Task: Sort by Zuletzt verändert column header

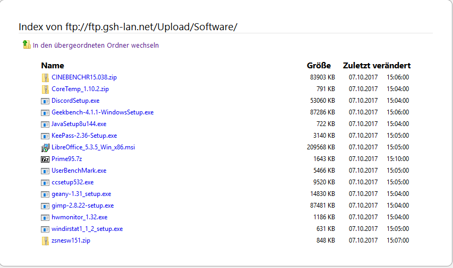Action: [x=377, y=66]
